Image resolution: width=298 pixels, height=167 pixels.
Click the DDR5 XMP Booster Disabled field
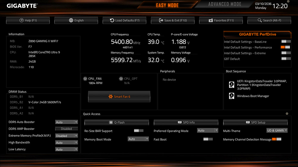66,129
